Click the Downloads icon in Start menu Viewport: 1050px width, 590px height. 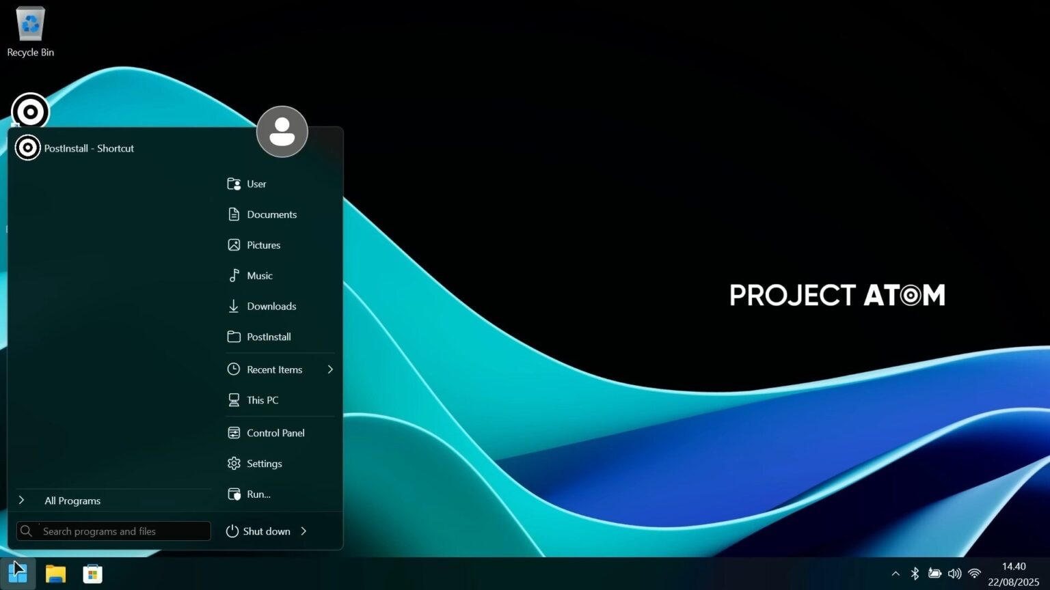point(271,306)
